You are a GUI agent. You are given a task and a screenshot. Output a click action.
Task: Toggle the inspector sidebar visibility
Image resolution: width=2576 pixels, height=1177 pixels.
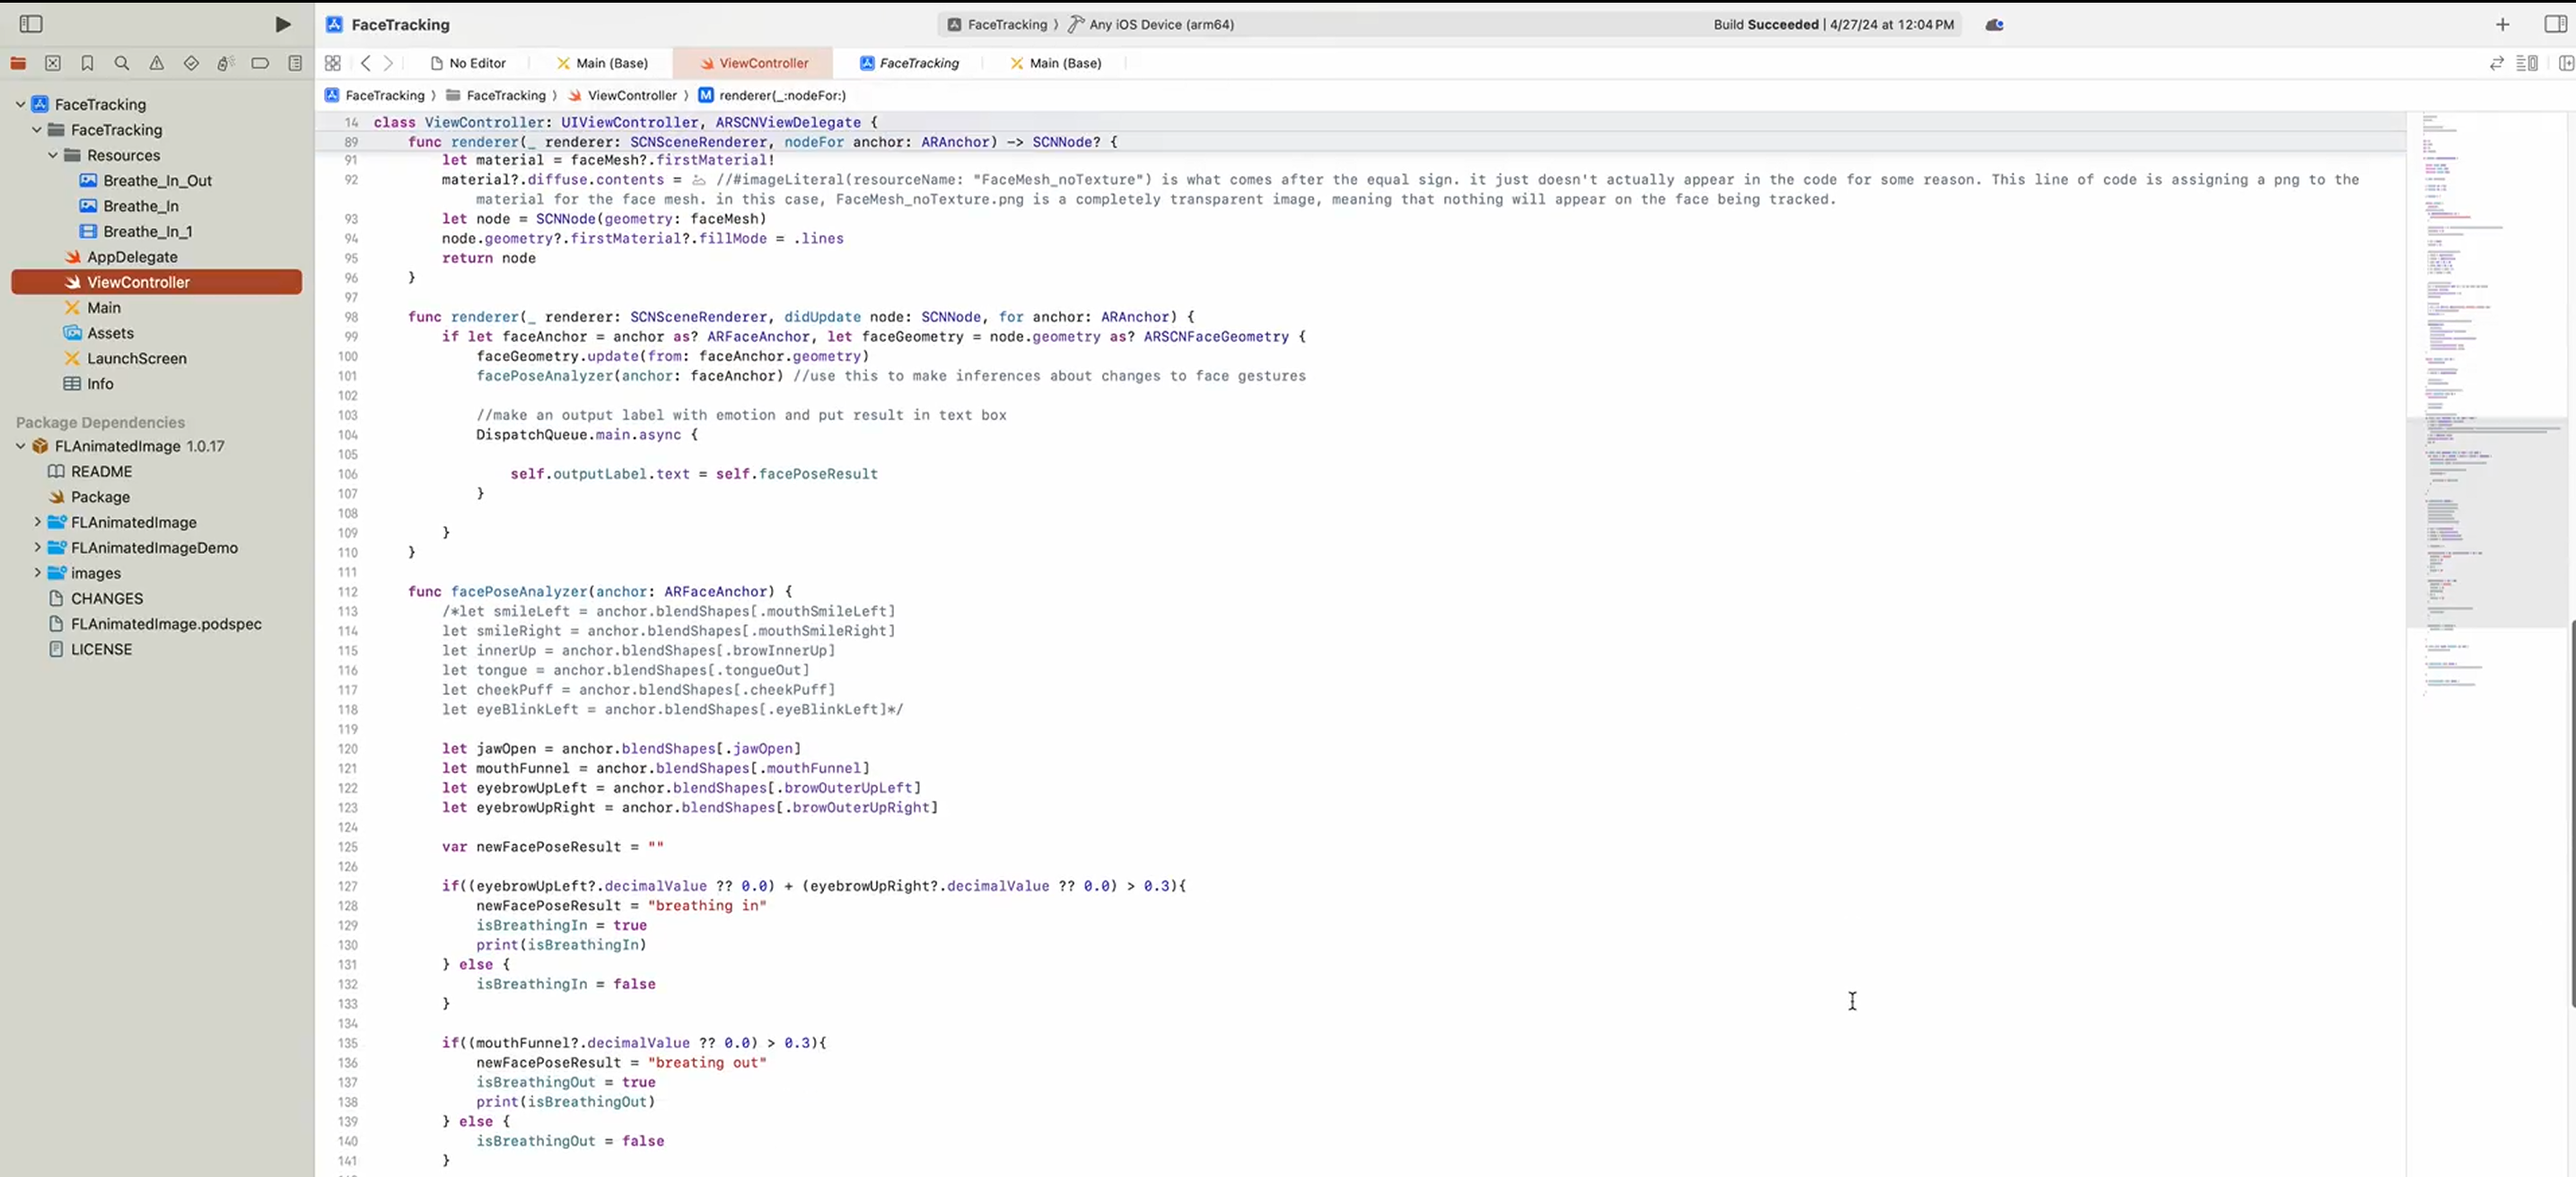(2555, 24)
